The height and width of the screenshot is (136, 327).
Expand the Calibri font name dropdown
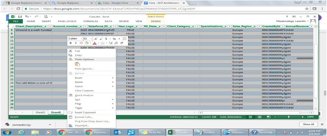82,38
